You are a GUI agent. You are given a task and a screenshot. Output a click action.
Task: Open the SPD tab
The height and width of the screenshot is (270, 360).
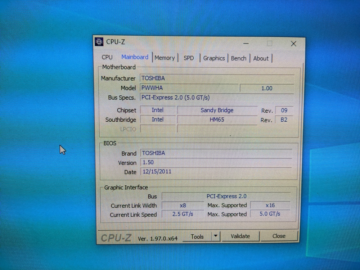[189, 58]
